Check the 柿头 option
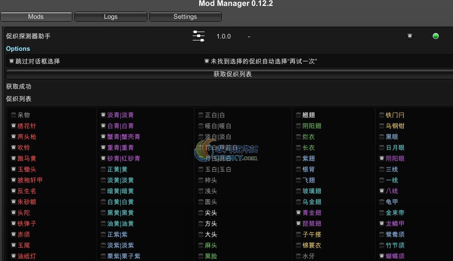This screenshot has width=453, height=261. click(201, 180)
